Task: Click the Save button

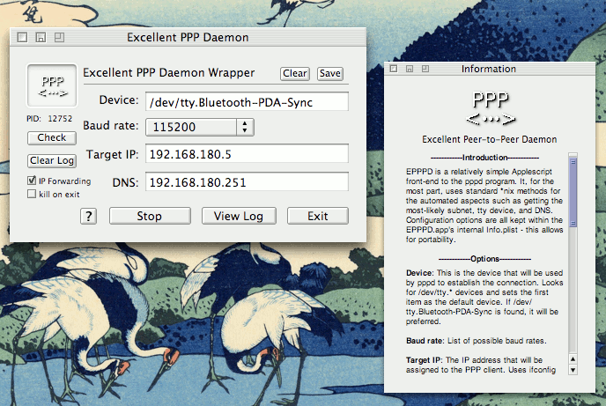Action: pos(329,73)
